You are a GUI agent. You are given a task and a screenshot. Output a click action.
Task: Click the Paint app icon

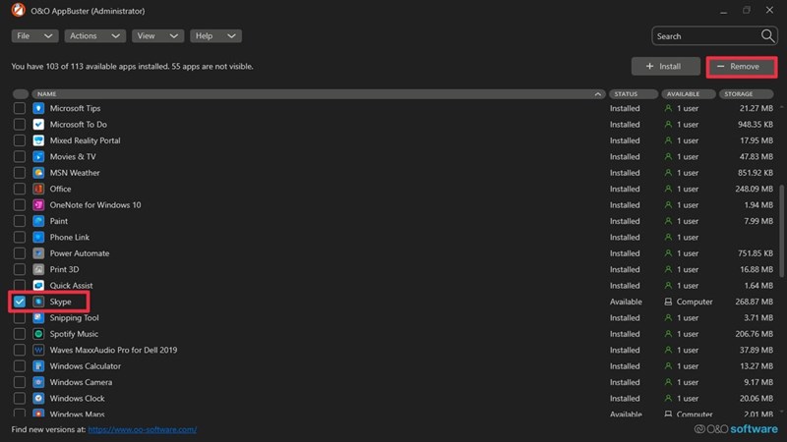pos(38,221)
